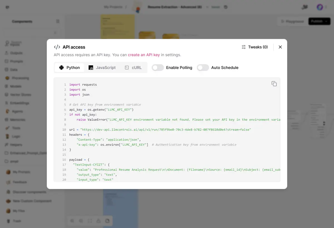Image resolution: width=334 pixels, height=228 pixels.
Task: Click the URL line in code block
Action: (x=160, y=130)
